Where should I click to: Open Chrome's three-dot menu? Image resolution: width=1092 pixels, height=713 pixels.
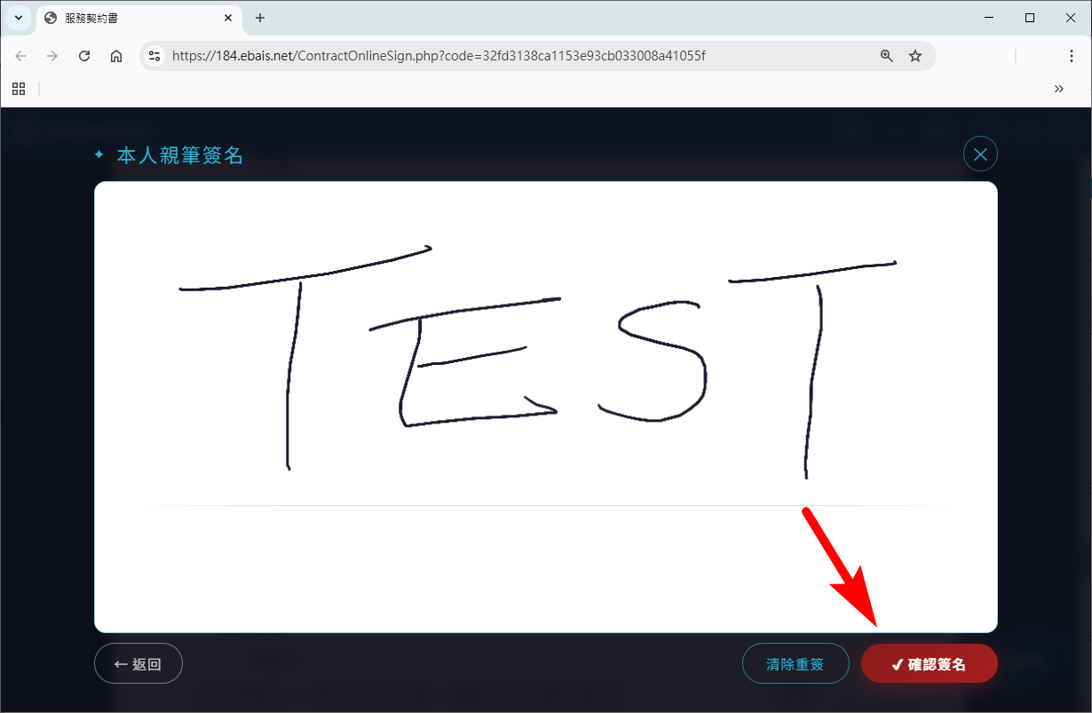(1071, 56)
